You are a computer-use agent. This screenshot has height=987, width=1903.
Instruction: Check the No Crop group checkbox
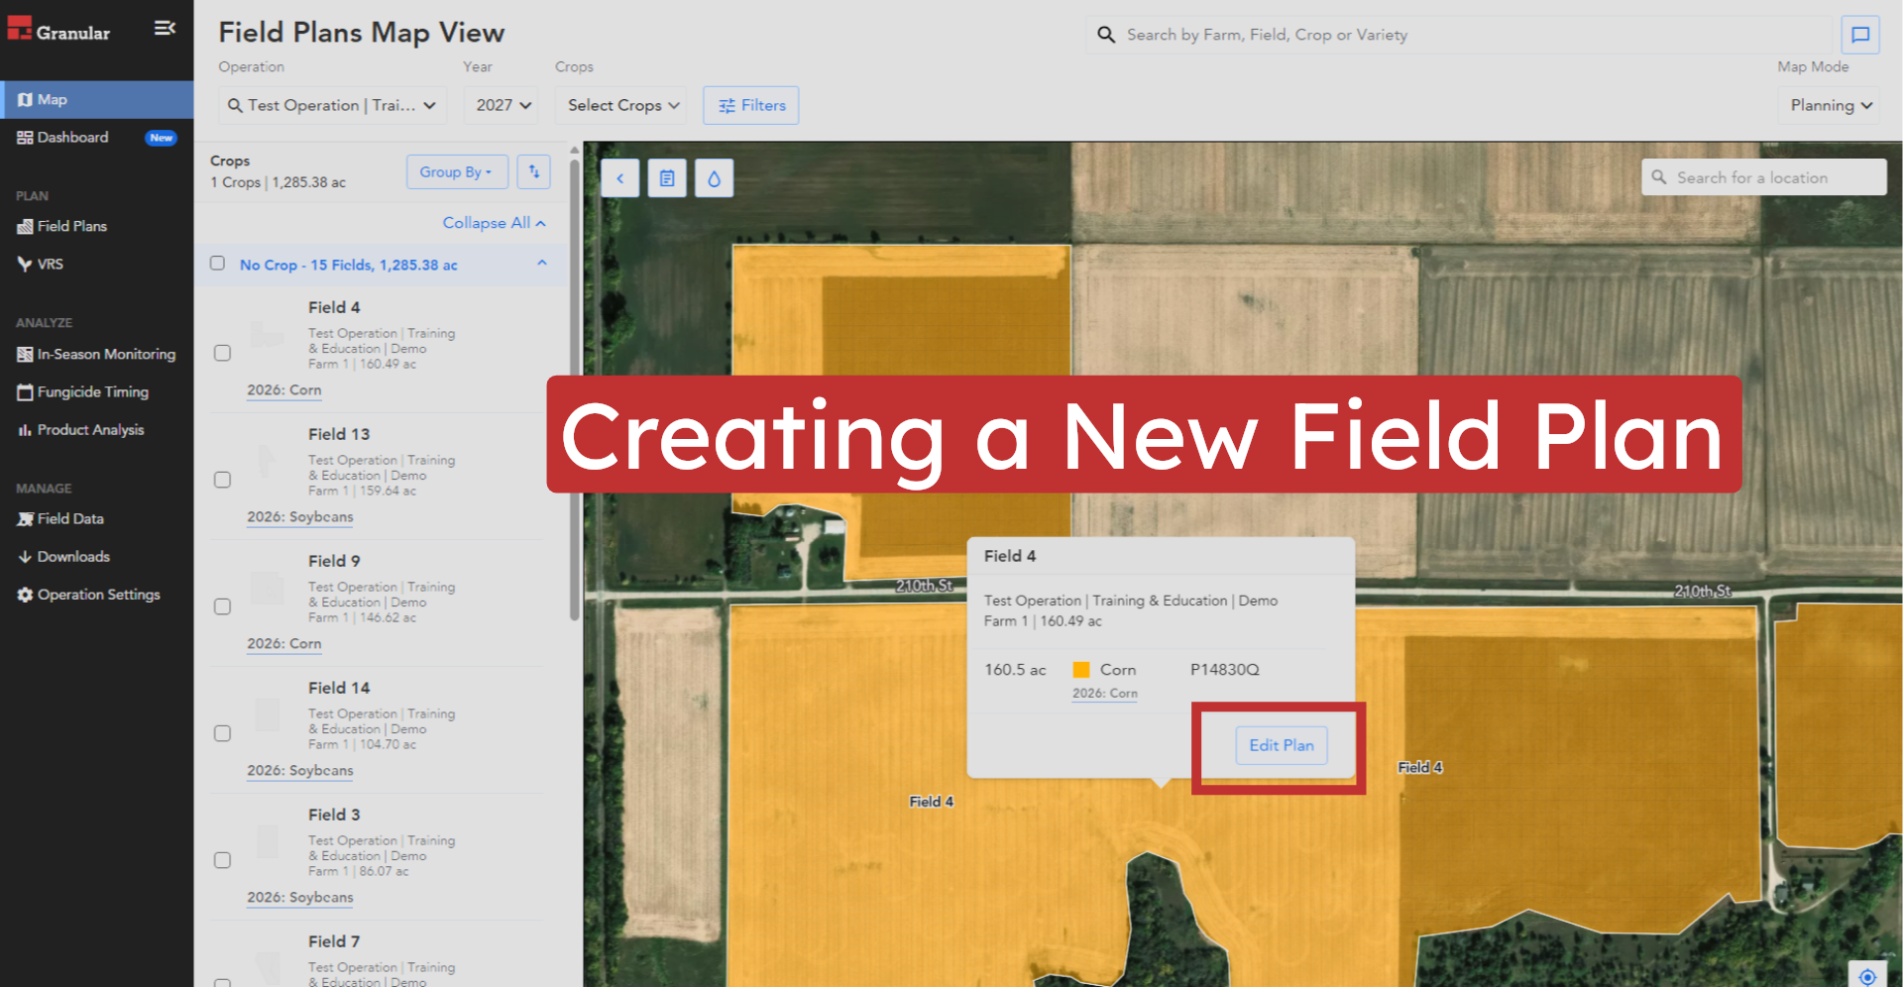tap(217, 264)
